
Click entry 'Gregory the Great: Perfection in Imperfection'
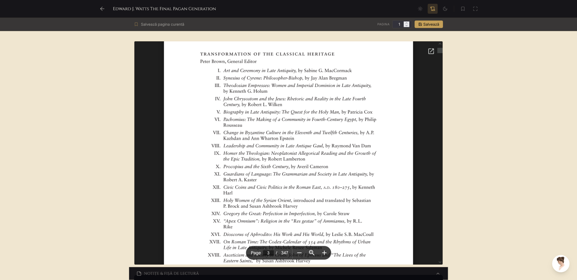click(286, 214)
